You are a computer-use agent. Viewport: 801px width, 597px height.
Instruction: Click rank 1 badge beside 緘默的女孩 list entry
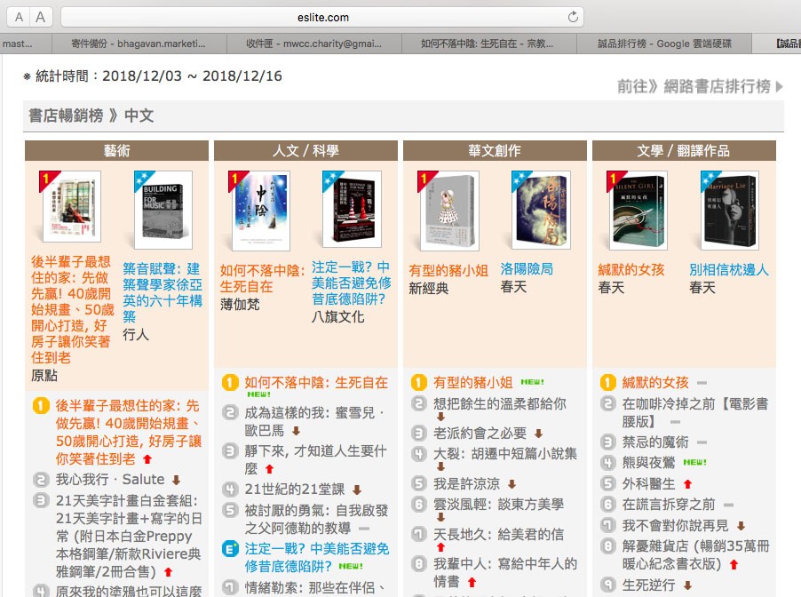point(607,382)
